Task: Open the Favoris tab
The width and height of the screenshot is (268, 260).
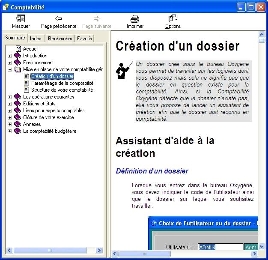Action: [84, 39]
